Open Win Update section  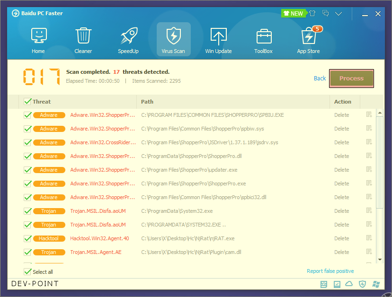pyautogui.click(x=219, y=40)
